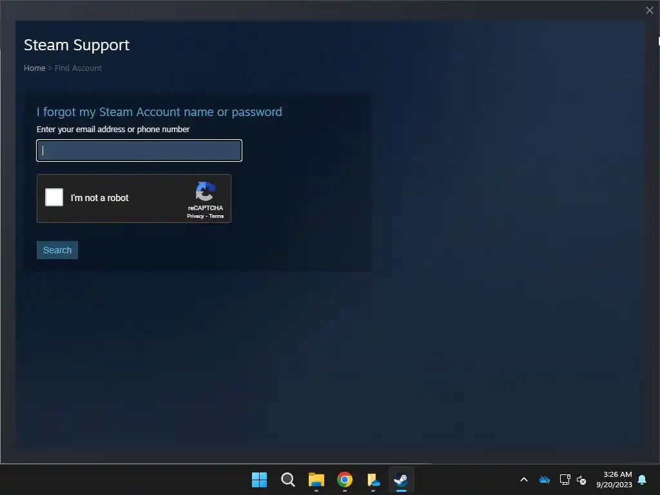This screenshot has width=660, height=495.
Task: Open the clock showing 3:26 AM
Action: tap(614, 480)
